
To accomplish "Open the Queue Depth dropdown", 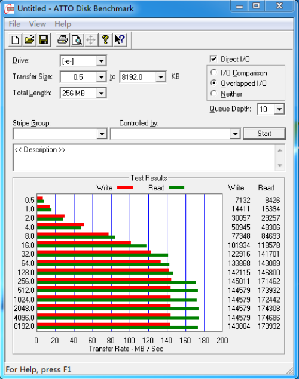I will click(279, 109).
